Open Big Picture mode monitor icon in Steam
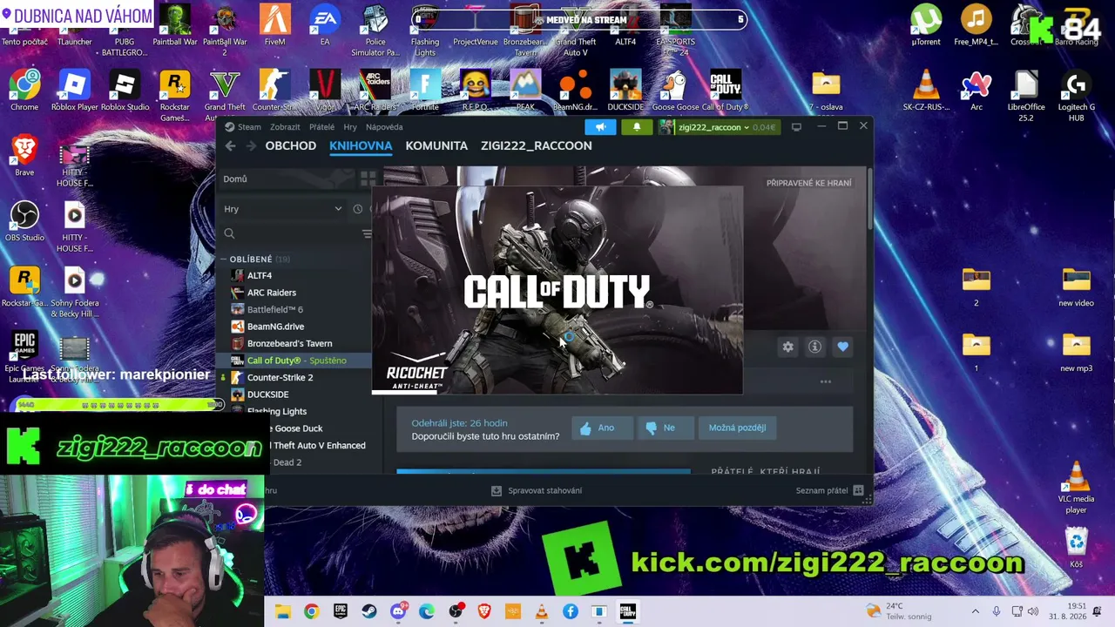 (796, 127)
